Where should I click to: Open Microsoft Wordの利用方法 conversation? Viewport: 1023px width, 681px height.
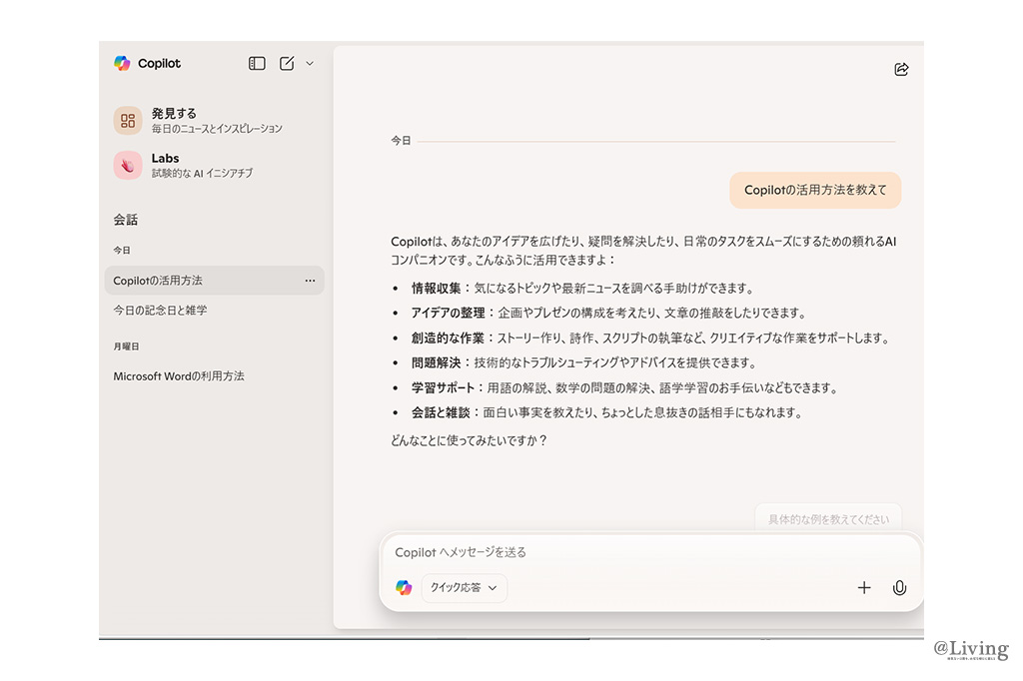(x=178, y=376)
